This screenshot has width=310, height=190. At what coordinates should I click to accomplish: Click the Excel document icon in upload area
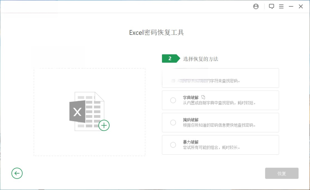(88, 110)
